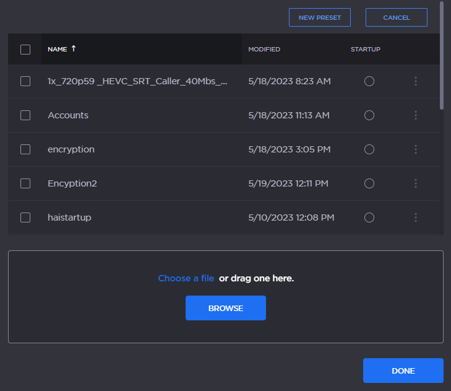Click the Cancel button
The image size is (451, 391).
[397, 17]
